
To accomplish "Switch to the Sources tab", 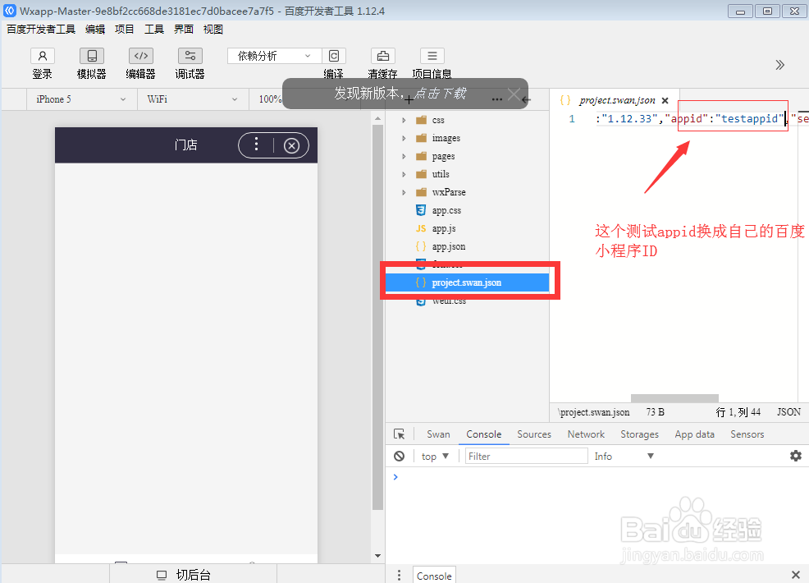I will coord(534,434).
